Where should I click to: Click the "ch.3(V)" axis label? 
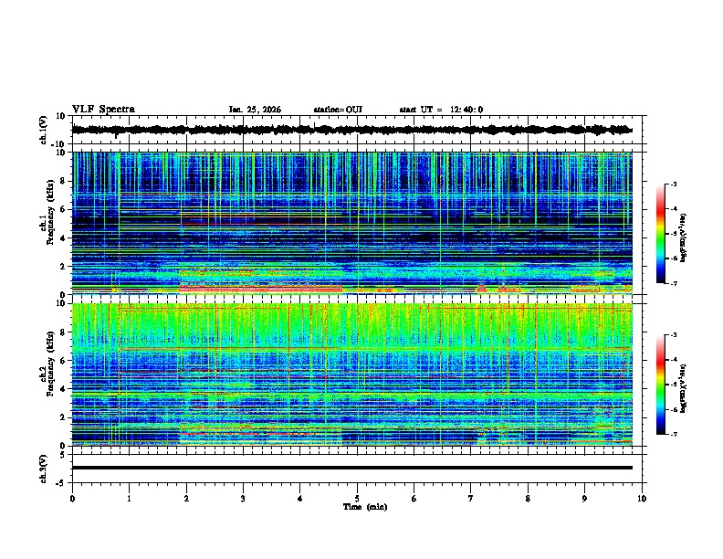44,469
